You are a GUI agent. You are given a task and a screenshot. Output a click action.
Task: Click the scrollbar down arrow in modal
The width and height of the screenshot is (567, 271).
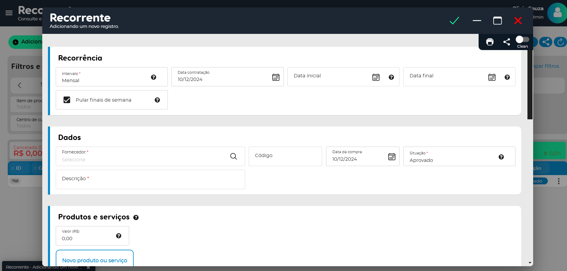530,263
